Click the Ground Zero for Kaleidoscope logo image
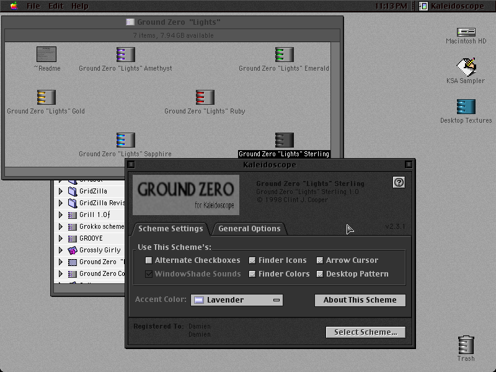This screenshot has width=496, height=372. pyautogui.click(x=186, y=195)
